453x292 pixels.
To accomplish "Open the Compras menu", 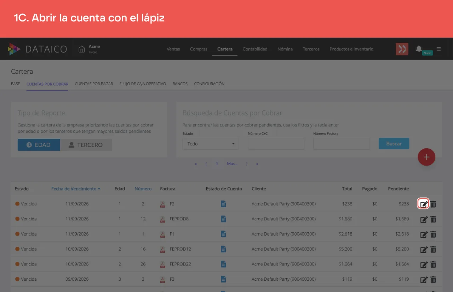I will click(199, 49).
